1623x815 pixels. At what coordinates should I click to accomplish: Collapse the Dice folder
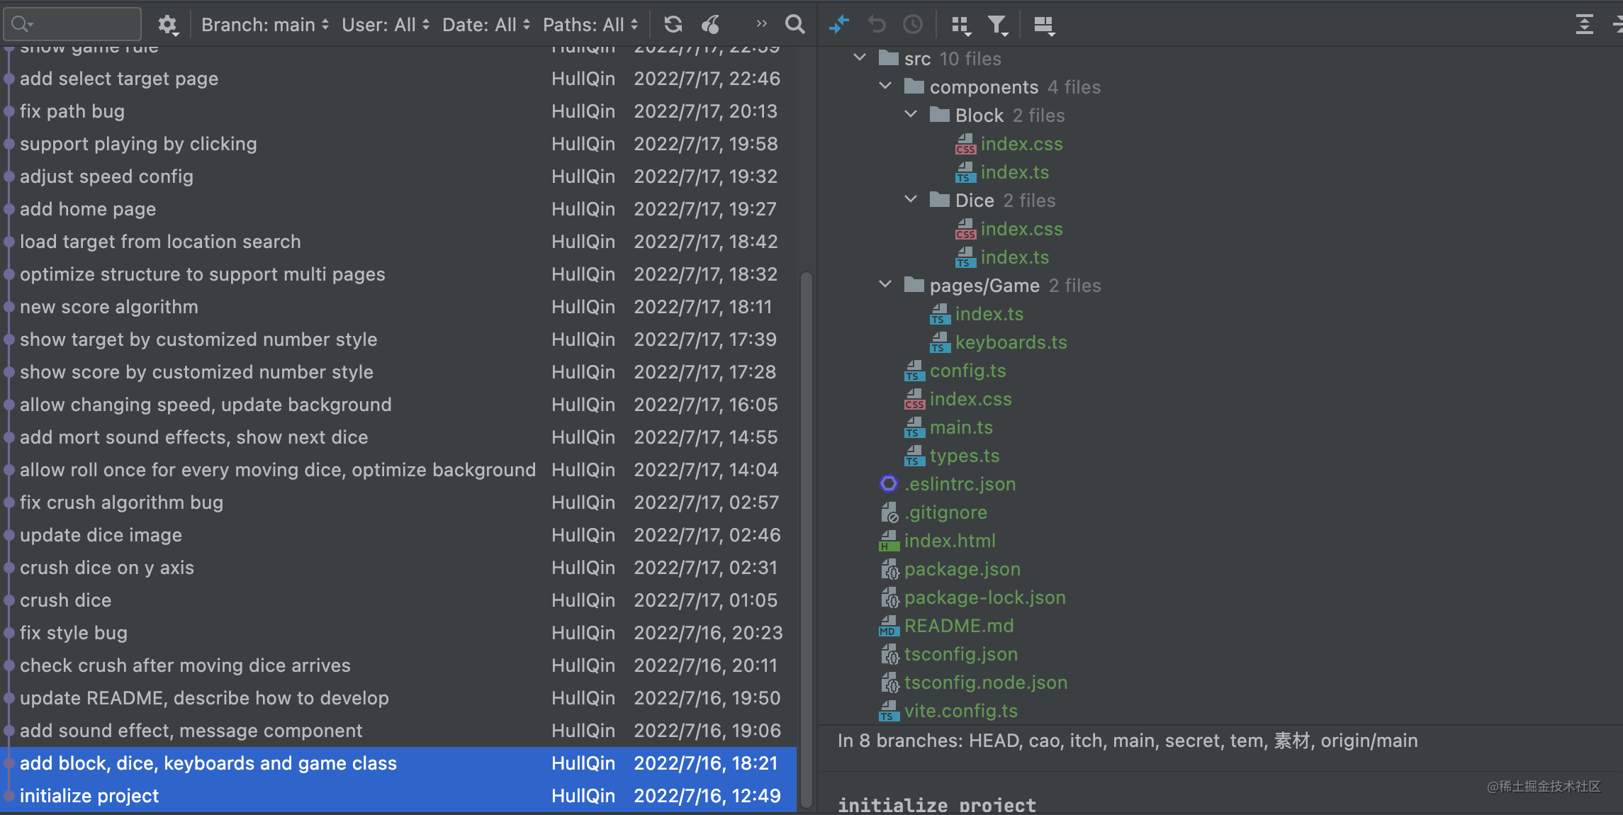911,200
